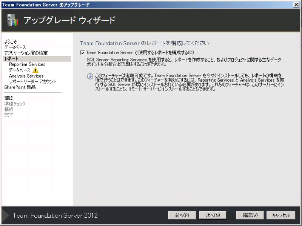Click the アップグレード ウィザード title text
The image size is (302, 226).
tap(69, 20)
